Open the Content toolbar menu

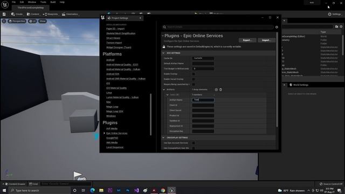33,14
